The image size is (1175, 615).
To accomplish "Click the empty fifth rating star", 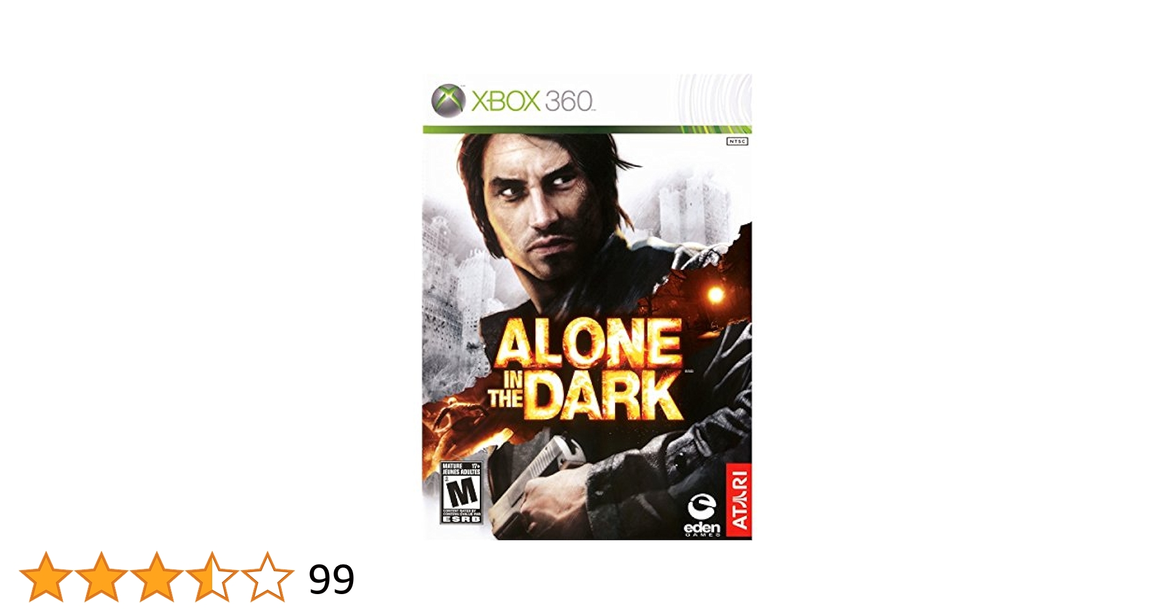I will click(267, 577).
